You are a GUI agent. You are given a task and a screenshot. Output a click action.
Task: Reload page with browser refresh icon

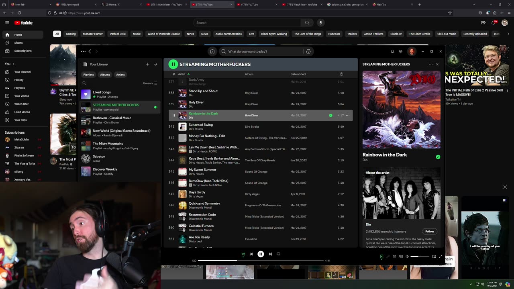[x=19, y=13]
